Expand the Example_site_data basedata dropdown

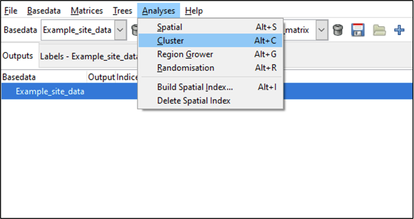click(120, 31)
